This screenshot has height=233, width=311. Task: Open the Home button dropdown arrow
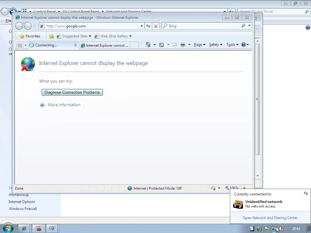click(155, 45)
